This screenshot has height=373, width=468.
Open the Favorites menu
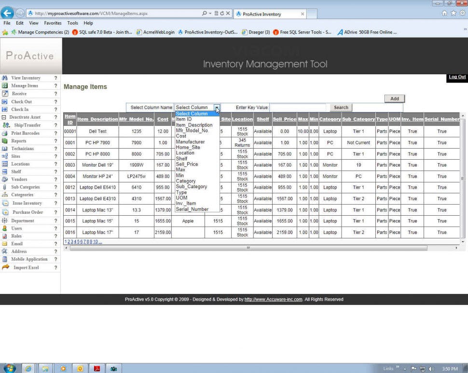53,23
